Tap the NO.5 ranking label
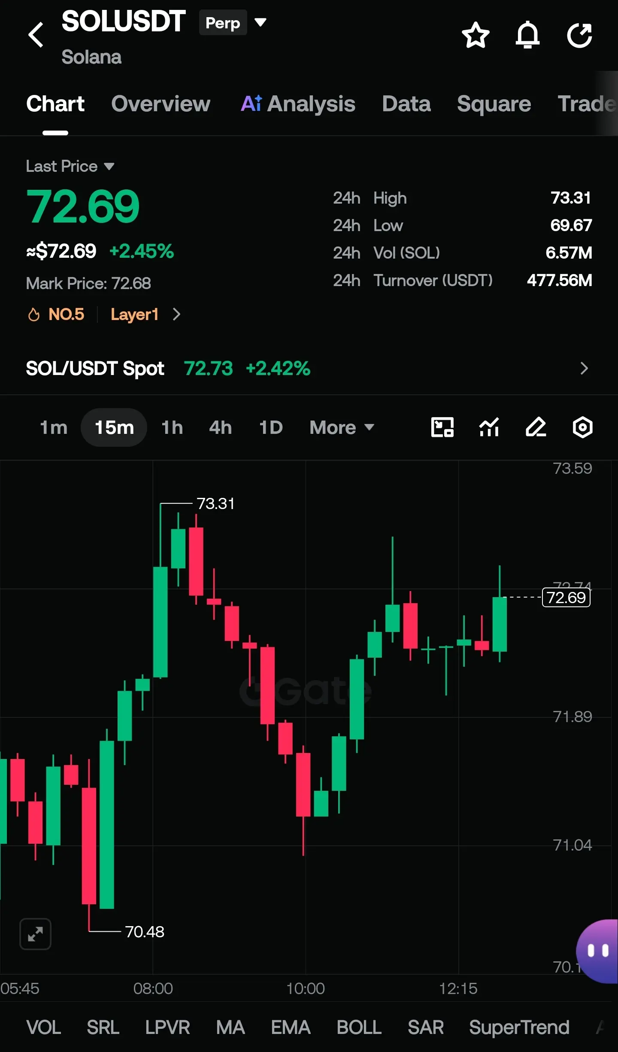 pyautogui.click(x=66, y=314)
